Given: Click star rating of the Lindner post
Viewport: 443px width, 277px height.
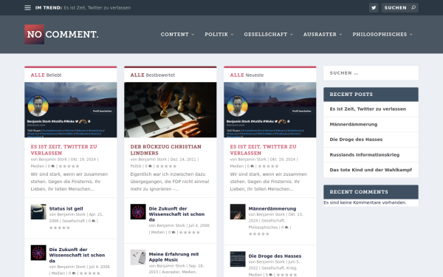Looking at the screenshot, I should click(166, 166).
